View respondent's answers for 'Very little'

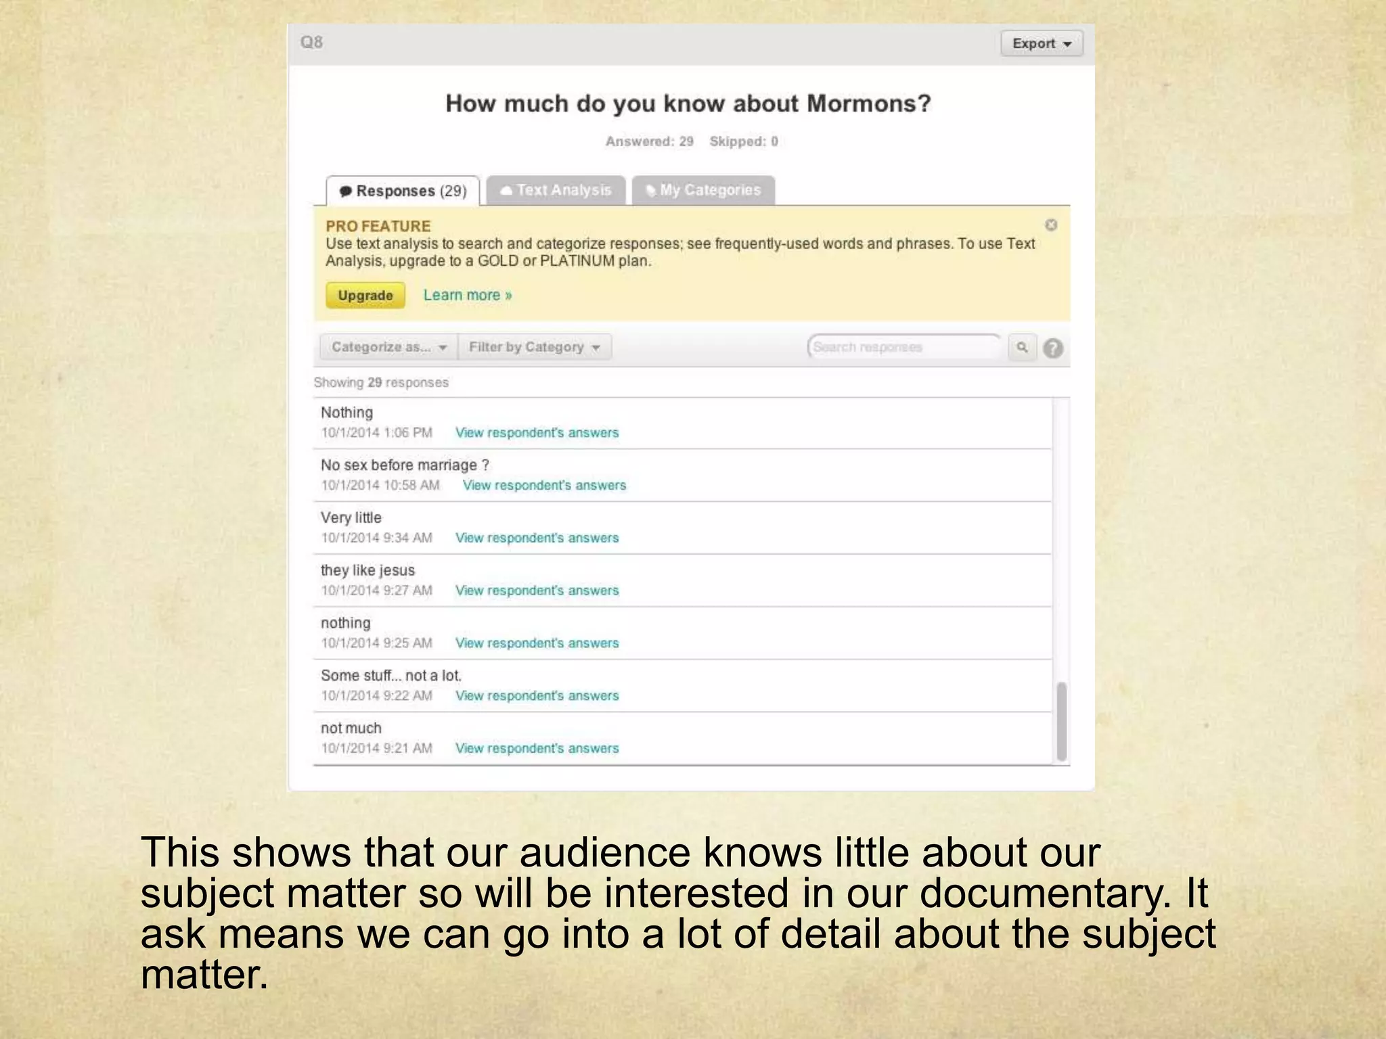tap(537, 538)
